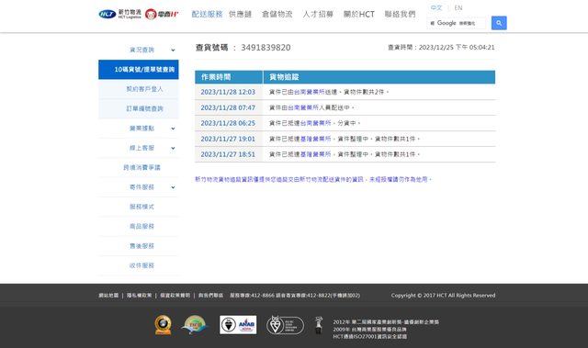Click the ANAB certification logo in footer
Screen dimensions: 588x348
(x=238, y=324)
